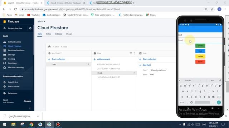Image resolution: width=229 pixels, height=128 pixels.
Task: Click Add document in User collection
Action: point(102,59)
